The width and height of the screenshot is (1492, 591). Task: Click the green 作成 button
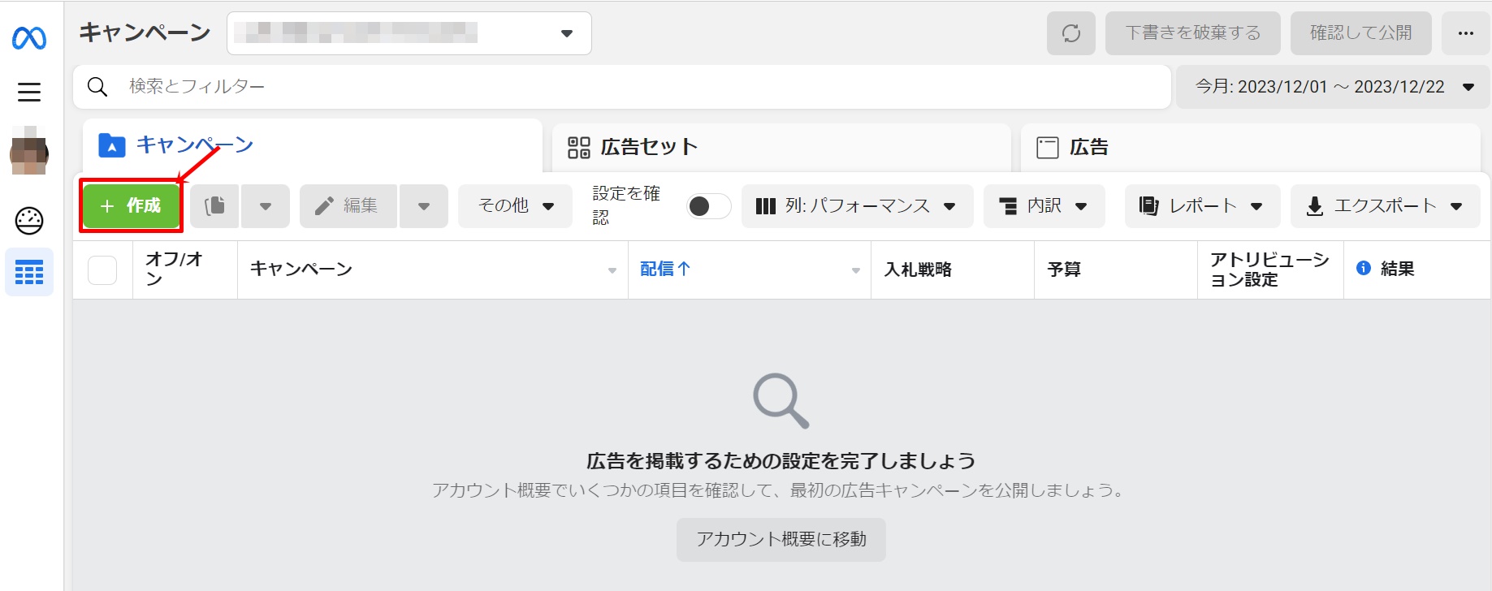pyautogui.click(x=131, y=206)
